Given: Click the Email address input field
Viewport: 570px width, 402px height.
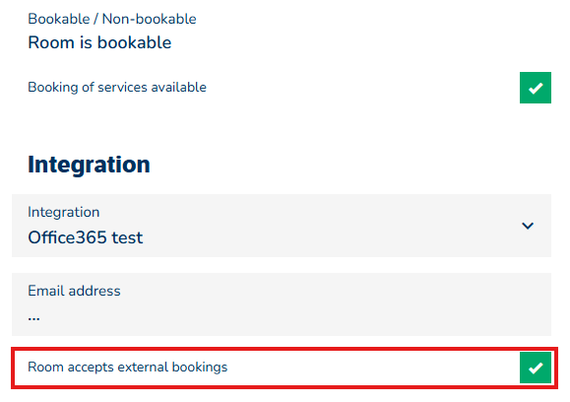Looking at the screenshot, I should 282,304.
